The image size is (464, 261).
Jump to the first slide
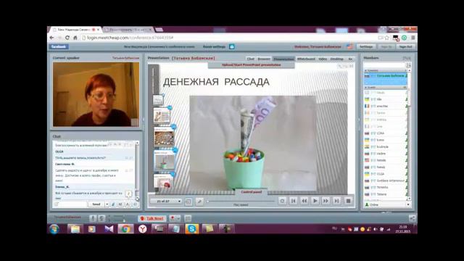293,201
